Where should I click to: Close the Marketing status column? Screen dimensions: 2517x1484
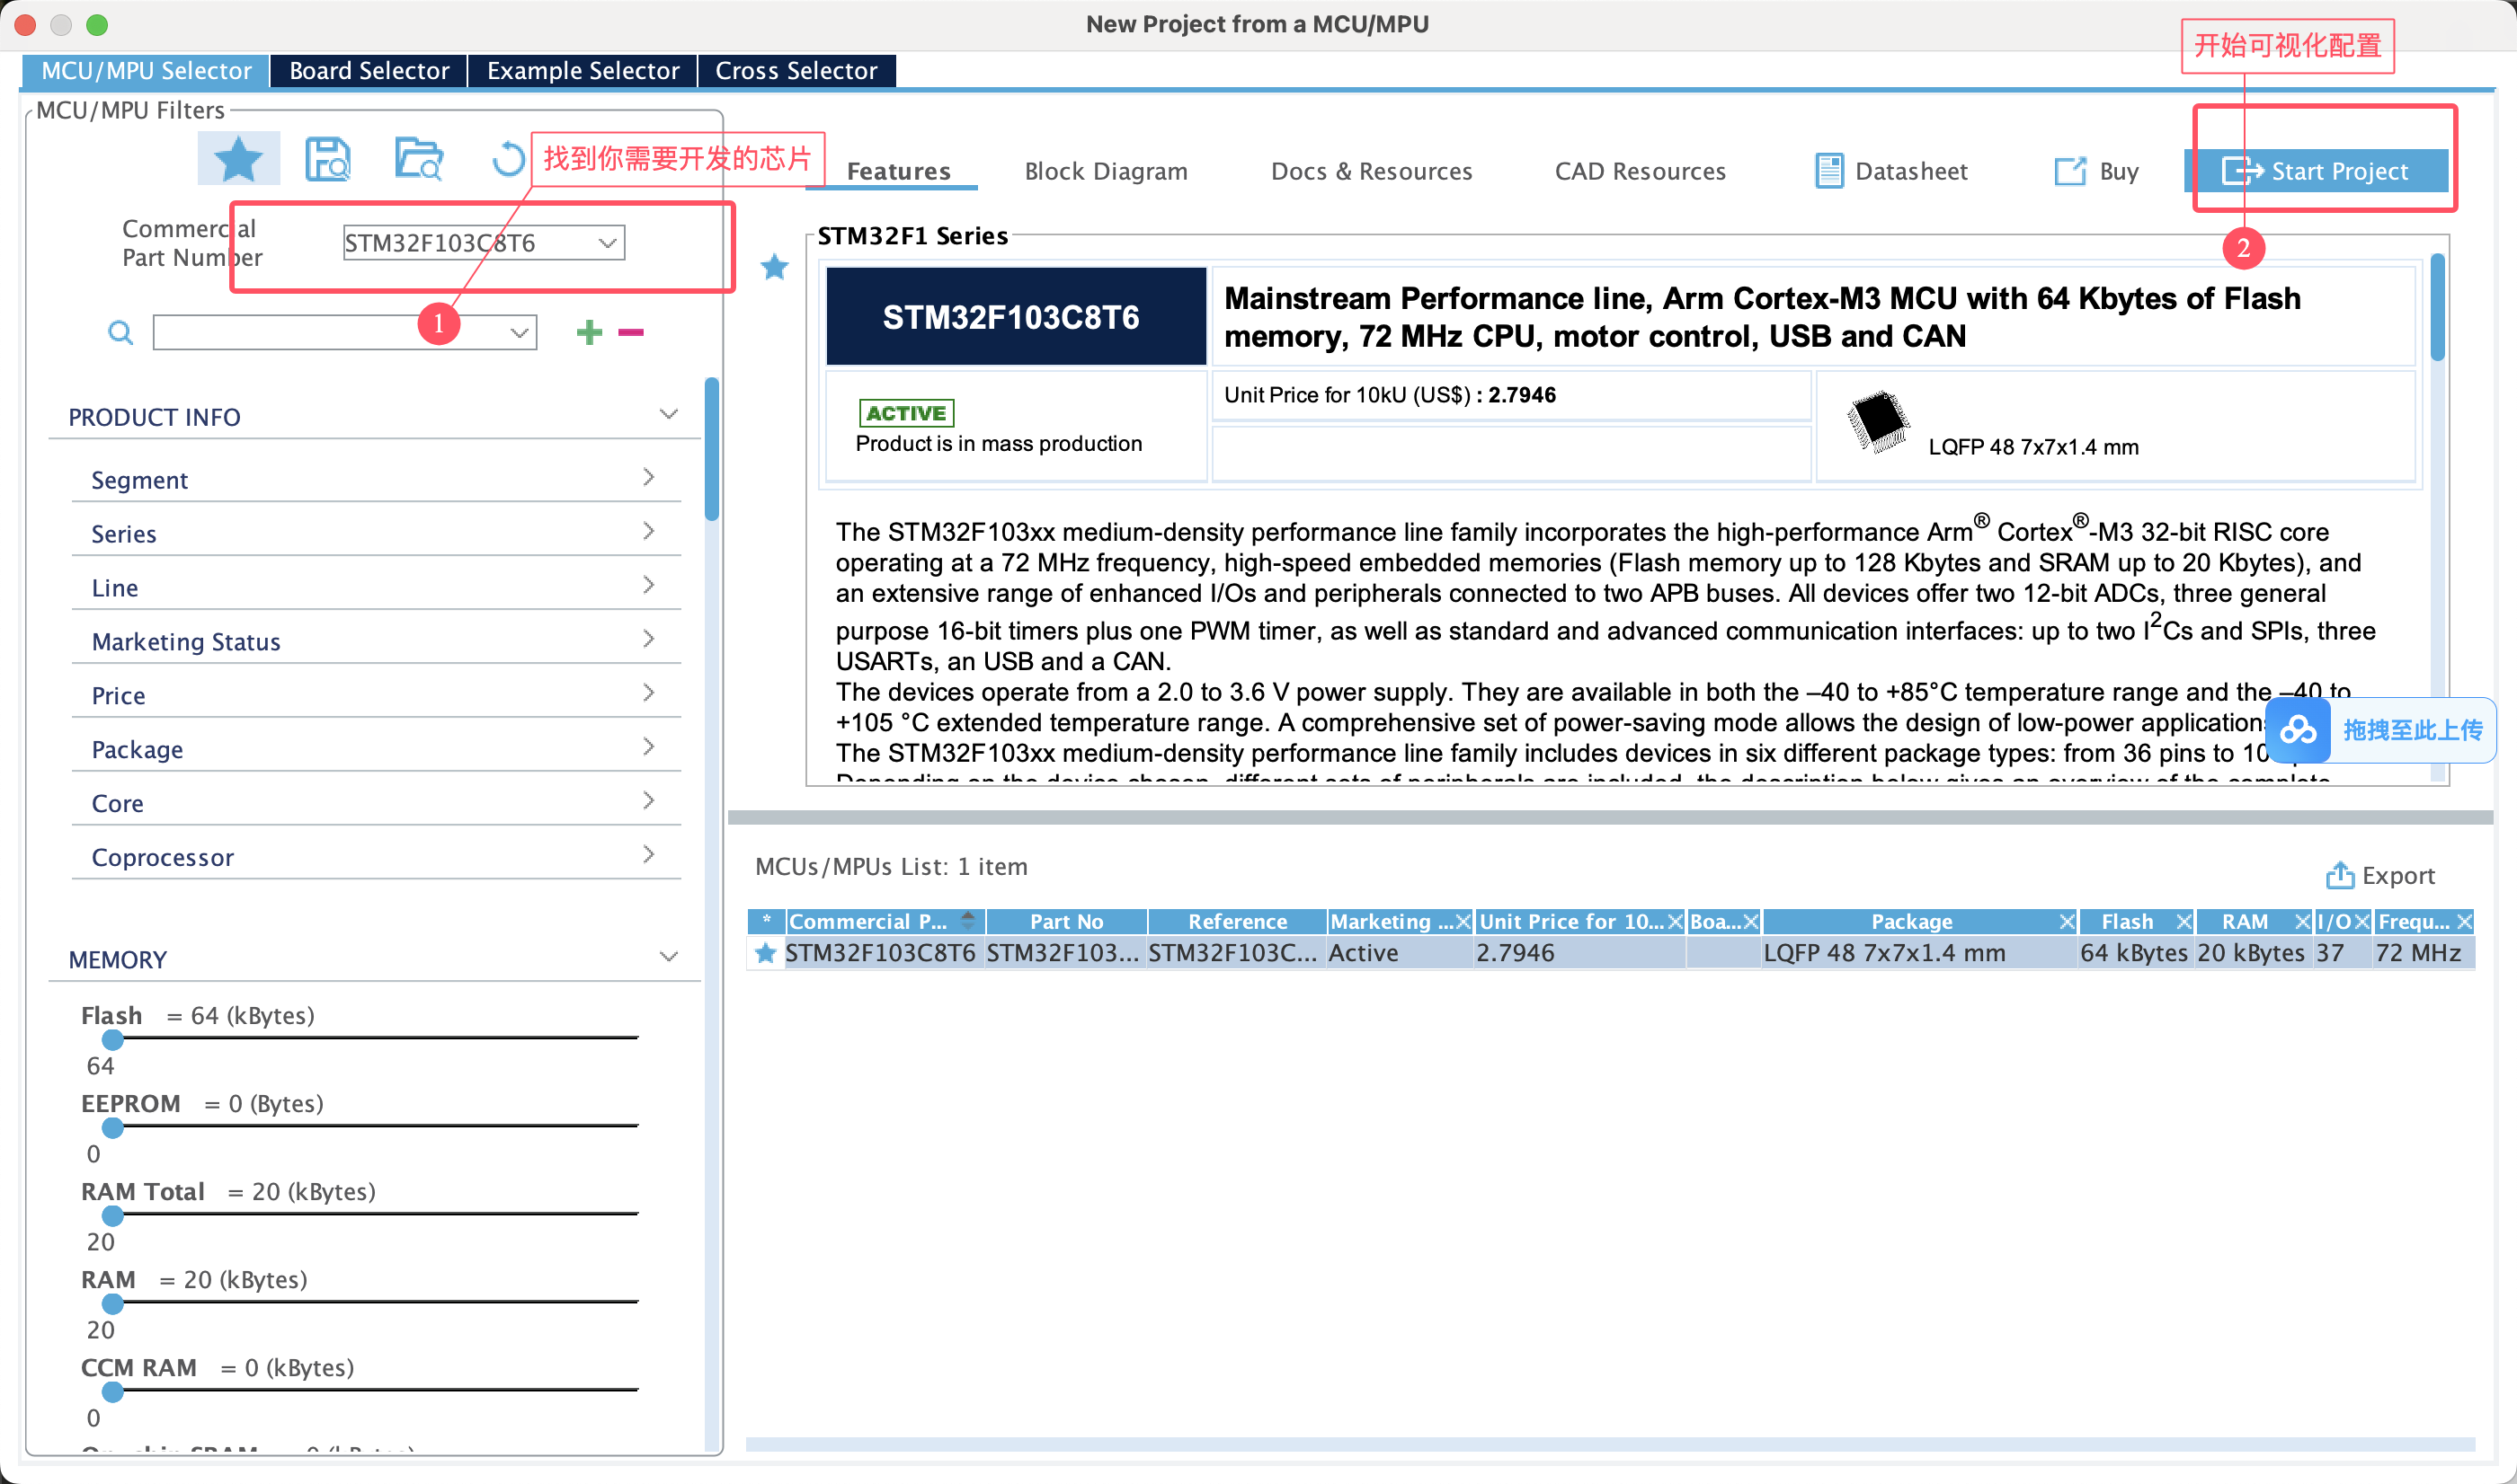pos(1463,922)
